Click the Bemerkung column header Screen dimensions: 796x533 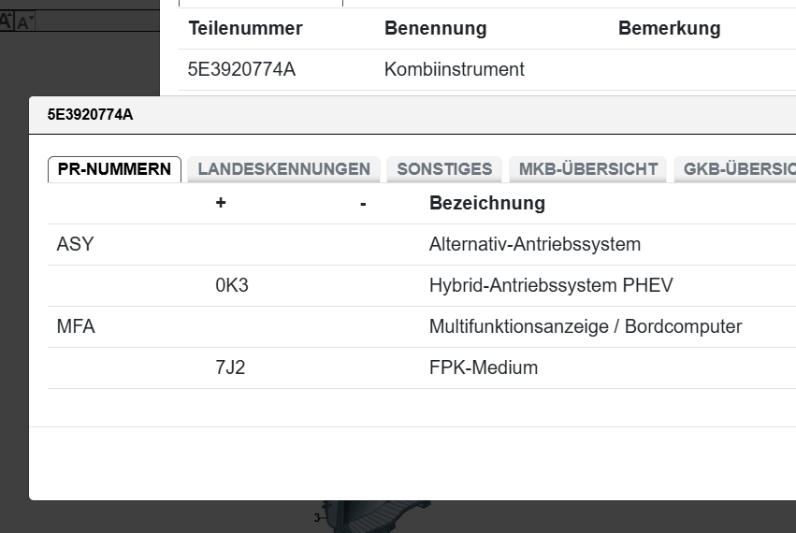coord(669,28)
